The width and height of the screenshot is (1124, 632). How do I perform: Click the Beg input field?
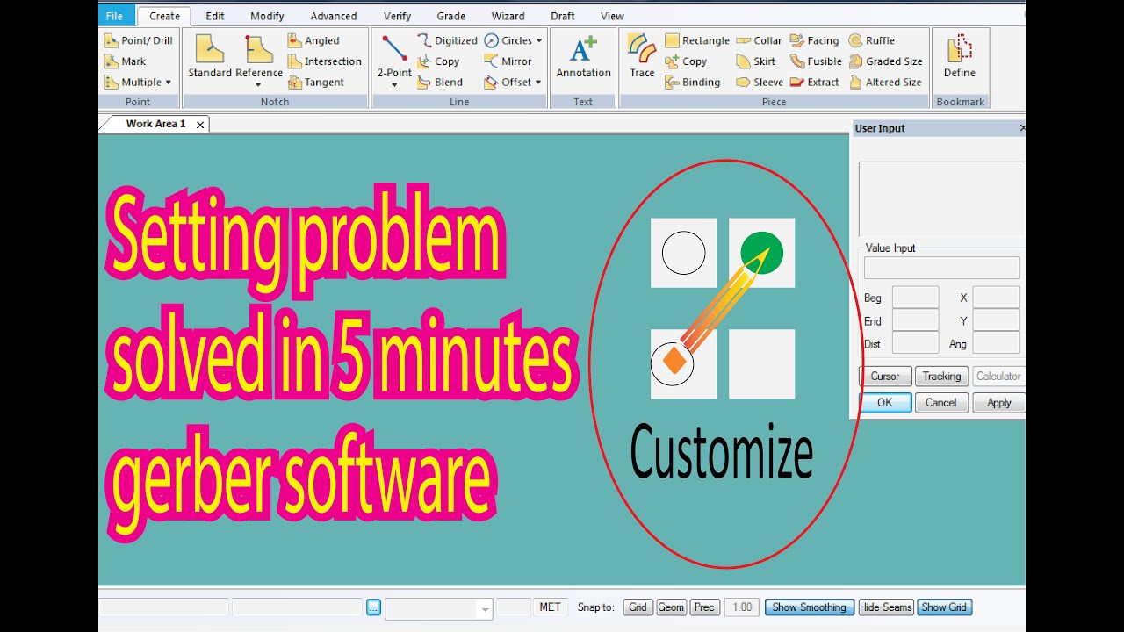[915, 298]
